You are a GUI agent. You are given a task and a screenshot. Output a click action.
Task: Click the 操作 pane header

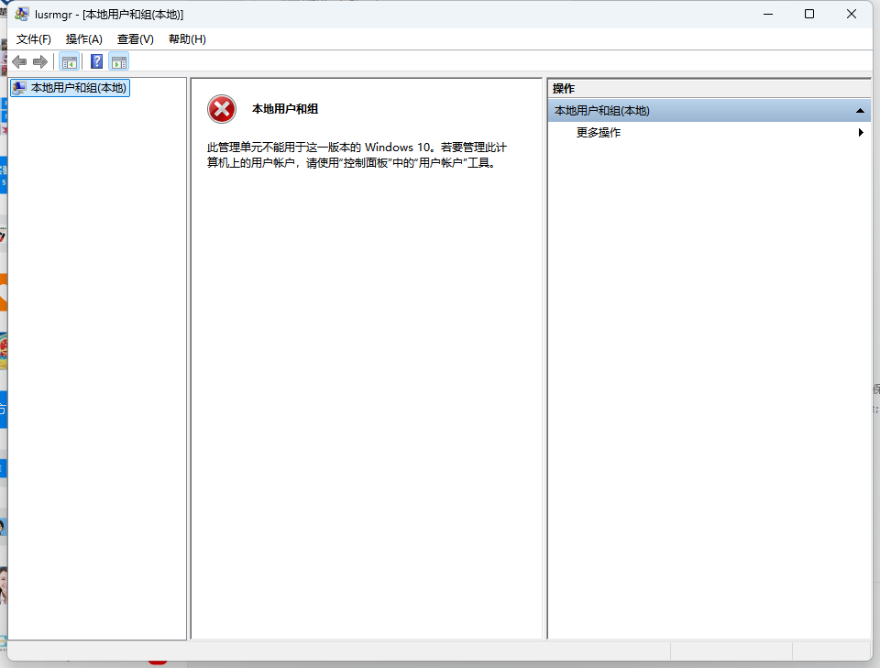709,89
